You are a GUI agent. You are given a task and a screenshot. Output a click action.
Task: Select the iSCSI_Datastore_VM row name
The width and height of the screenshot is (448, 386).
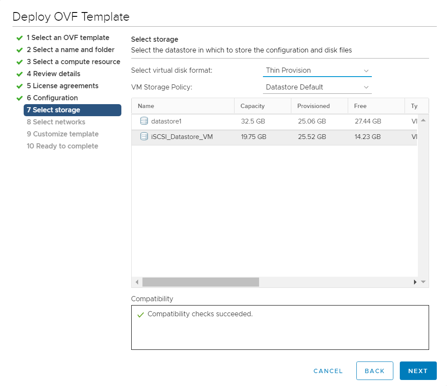pos(182,136)
